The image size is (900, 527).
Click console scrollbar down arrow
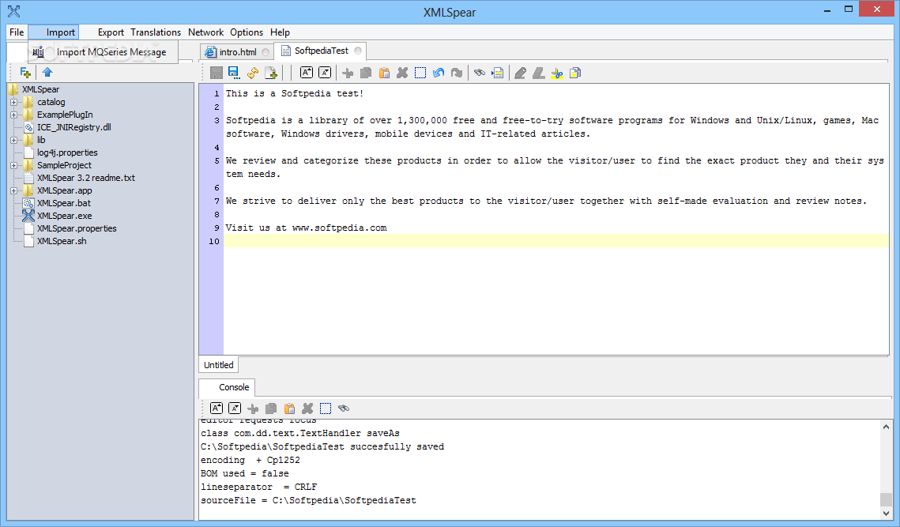coord(887,514)
